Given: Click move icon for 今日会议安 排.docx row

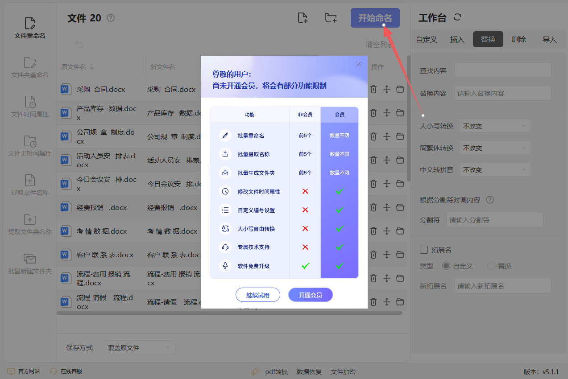Looking at the screenshot, I should [387, 184].
